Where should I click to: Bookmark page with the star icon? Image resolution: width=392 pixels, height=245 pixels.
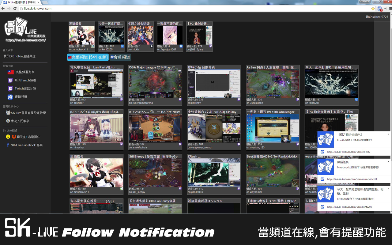coord(373,9)
